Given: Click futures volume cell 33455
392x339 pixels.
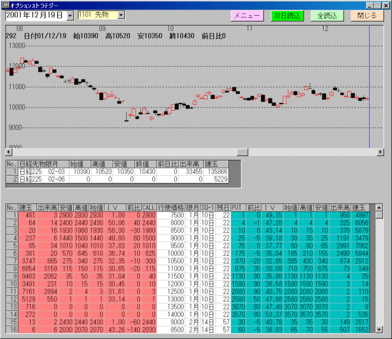Looking at the screenshot, I should point(191,172).
